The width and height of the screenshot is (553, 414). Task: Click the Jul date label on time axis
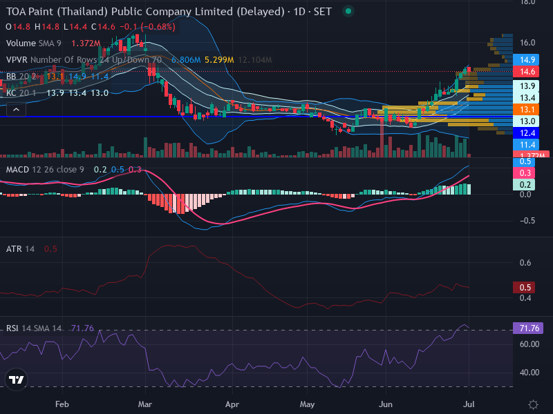469,404
